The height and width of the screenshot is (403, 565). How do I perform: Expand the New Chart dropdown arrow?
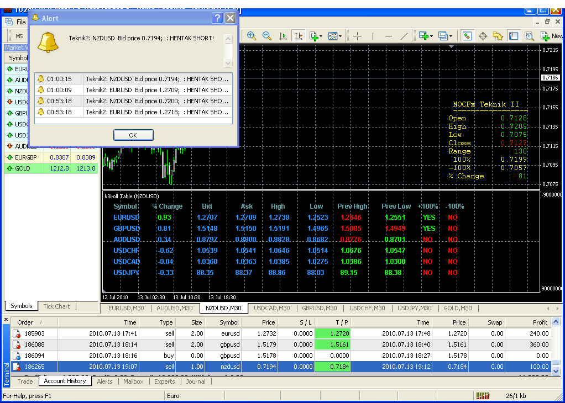pyautogui.click(x=431, y=36)
